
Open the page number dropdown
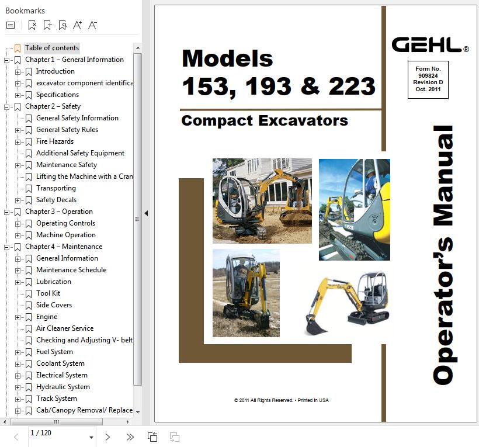[x=91, y=437]
